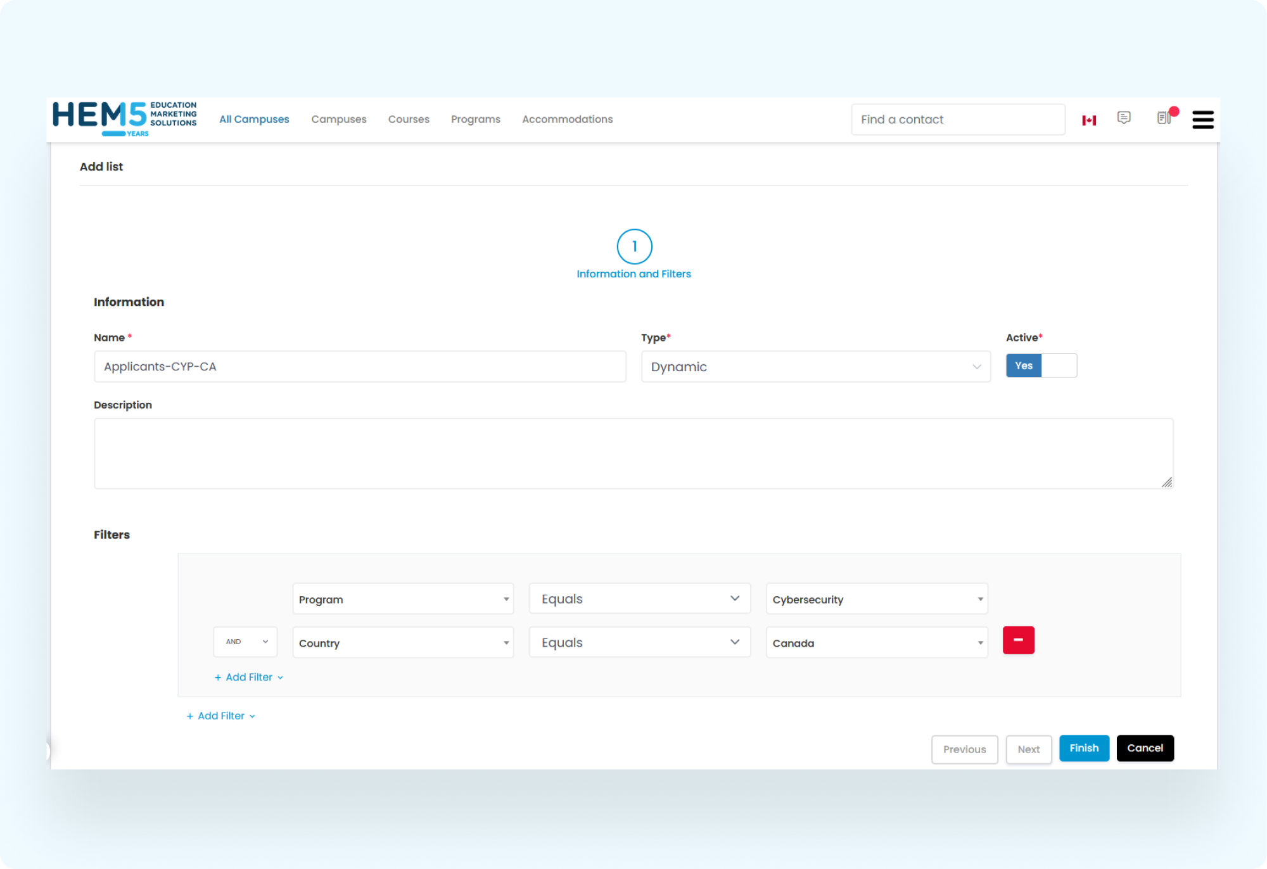Open the Type dropdown showing Dynamic
The image size is (1267, 869).
point(815,366)
